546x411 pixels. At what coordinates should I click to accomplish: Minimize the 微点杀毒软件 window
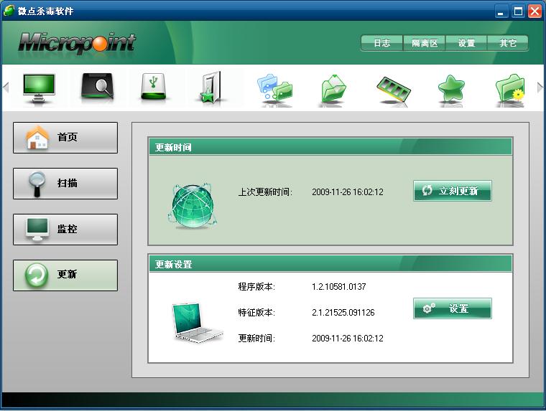click(x=501, y=11)
